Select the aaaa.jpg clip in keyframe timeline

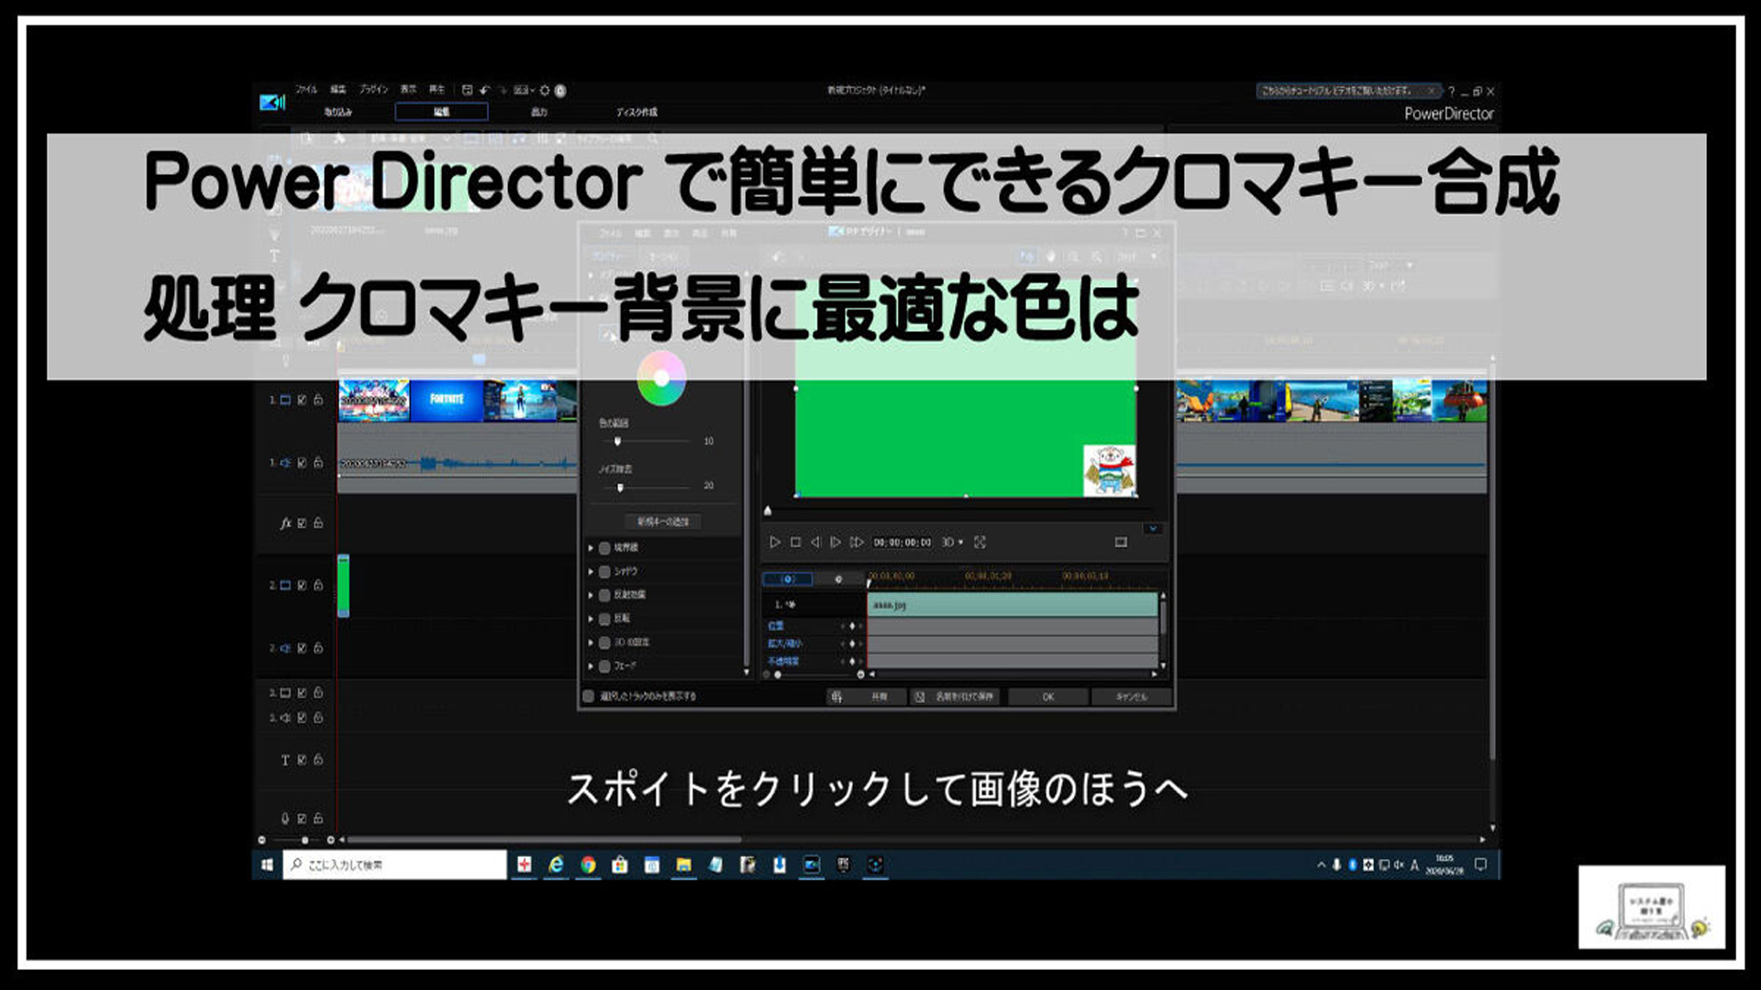point(1013,605)
